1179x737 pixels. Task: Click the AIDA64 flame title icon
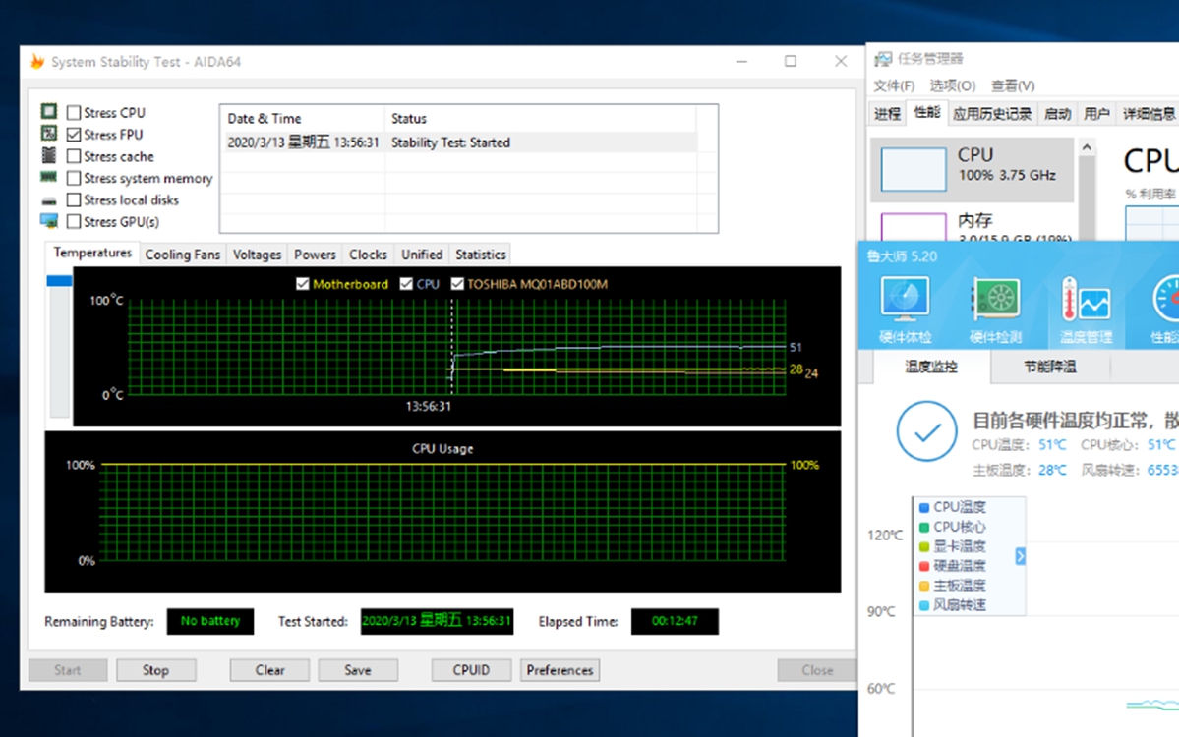pyautogui.click(x=37, y=61)
